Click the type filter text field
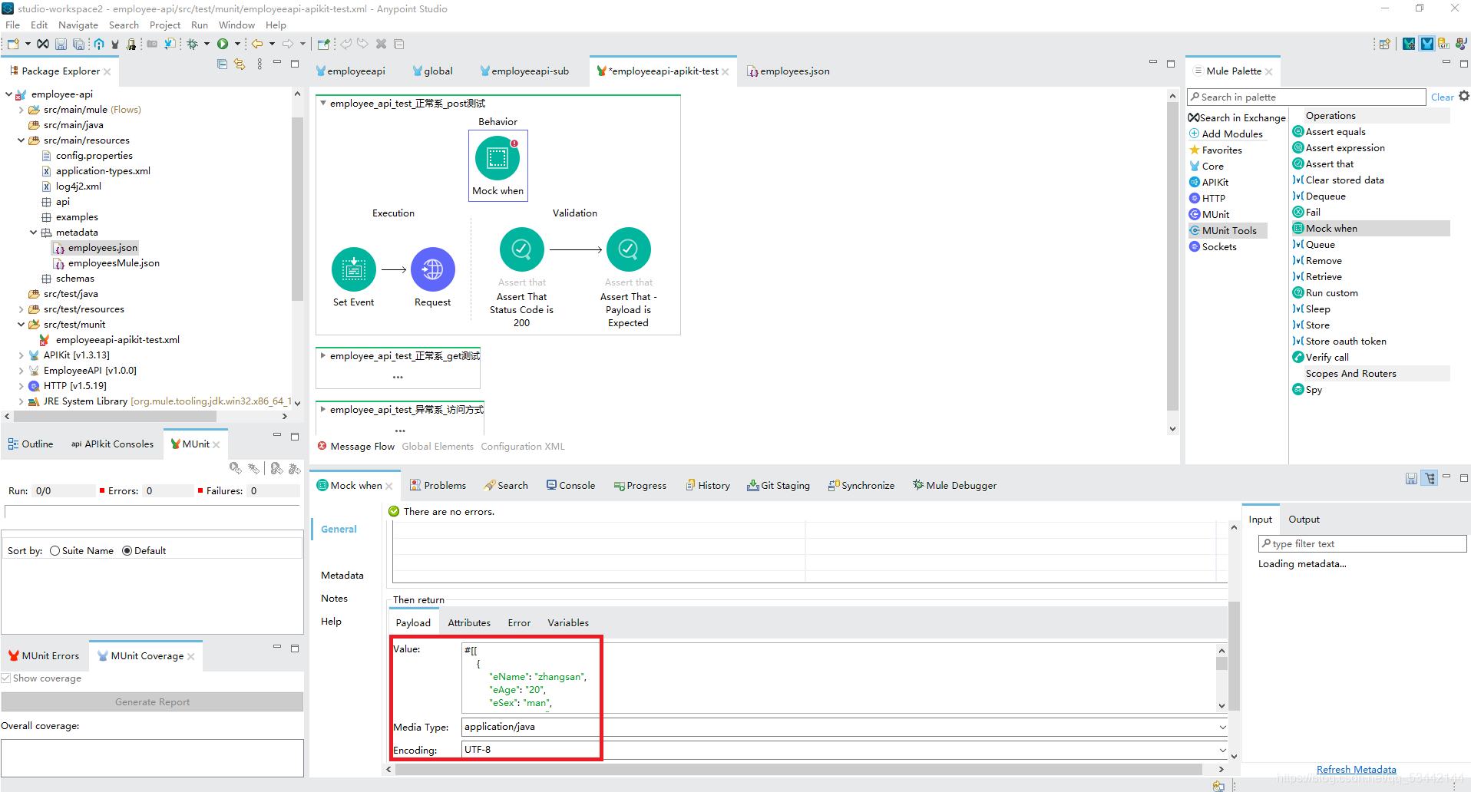Viewport: 1471px width, 792px height. click(1363, 543)
